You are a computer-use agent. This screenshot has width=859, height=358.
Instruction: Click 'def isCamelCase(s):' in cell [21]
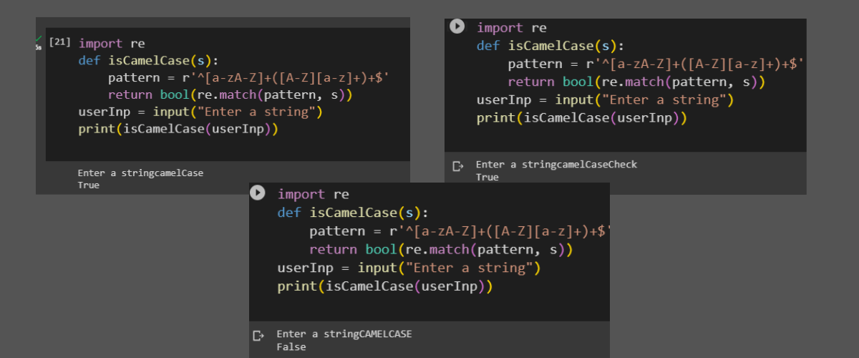click(149, 60)
